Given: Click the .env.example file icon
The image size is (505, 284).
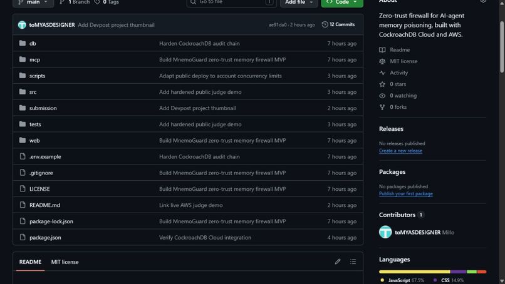Looking at the screenshot, I should point(22,156).
